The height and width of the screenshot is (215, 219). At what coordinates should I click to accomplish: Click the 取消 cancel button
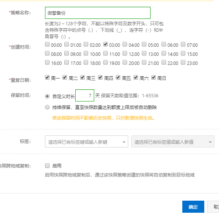[213, 207]
